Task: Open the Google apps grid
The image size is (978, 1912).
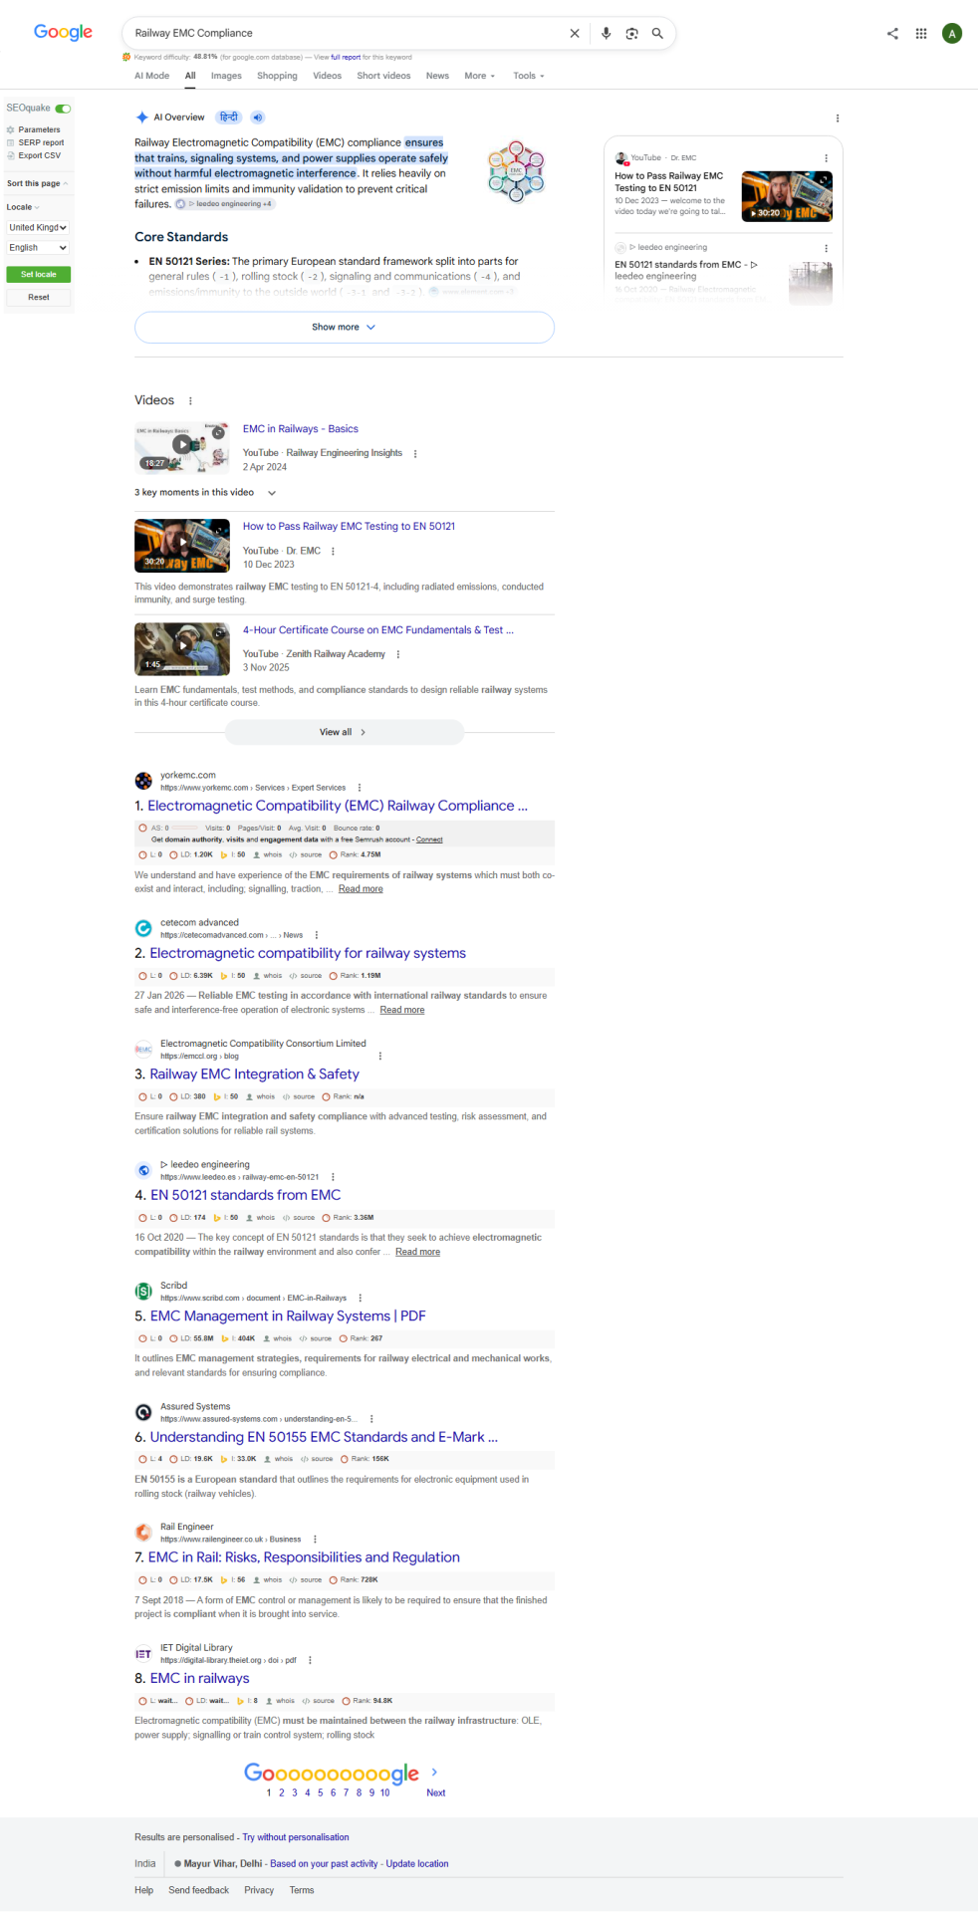Action: 921,33
